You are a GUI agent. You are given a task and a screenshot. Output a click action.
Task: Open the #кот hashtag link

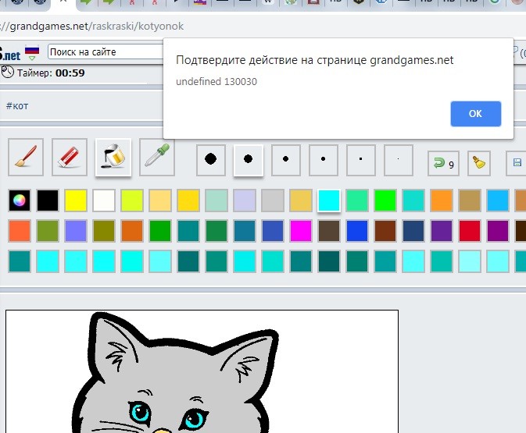[17, 106]
